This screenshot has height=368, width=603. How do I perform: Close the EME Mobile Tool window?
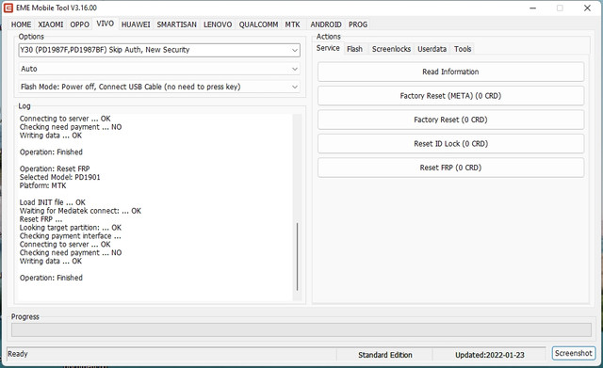coord(587,8)
